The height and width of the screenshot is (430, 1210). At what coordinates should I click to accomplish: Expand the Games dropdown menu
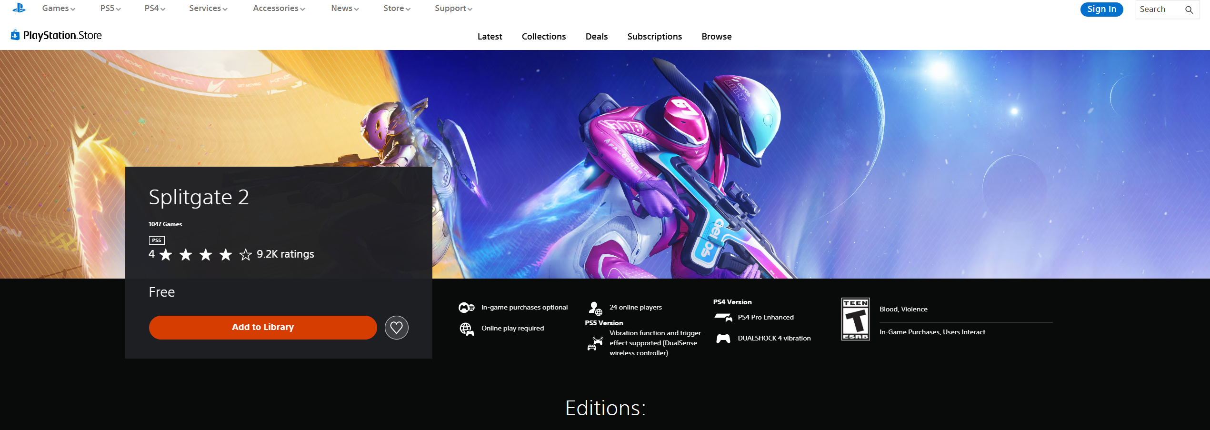point(59,9)
